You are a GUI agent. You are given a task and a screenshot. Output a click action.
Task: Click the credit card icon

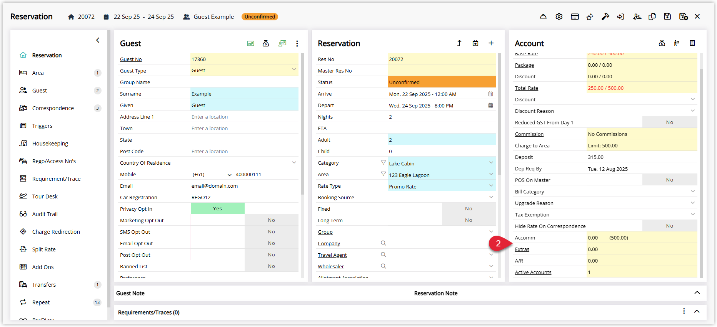[575, 17]
